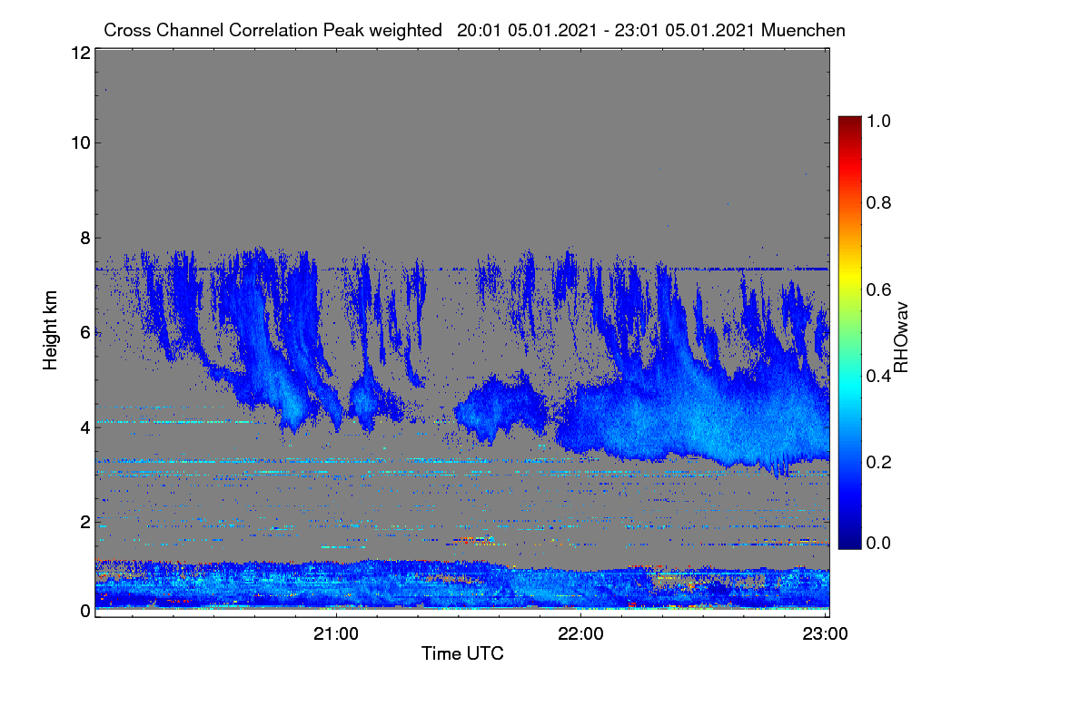Viewport: 1090px width, 726px height.
Task: Click the 'Height km' axis label
Action: tap(50, 330)
